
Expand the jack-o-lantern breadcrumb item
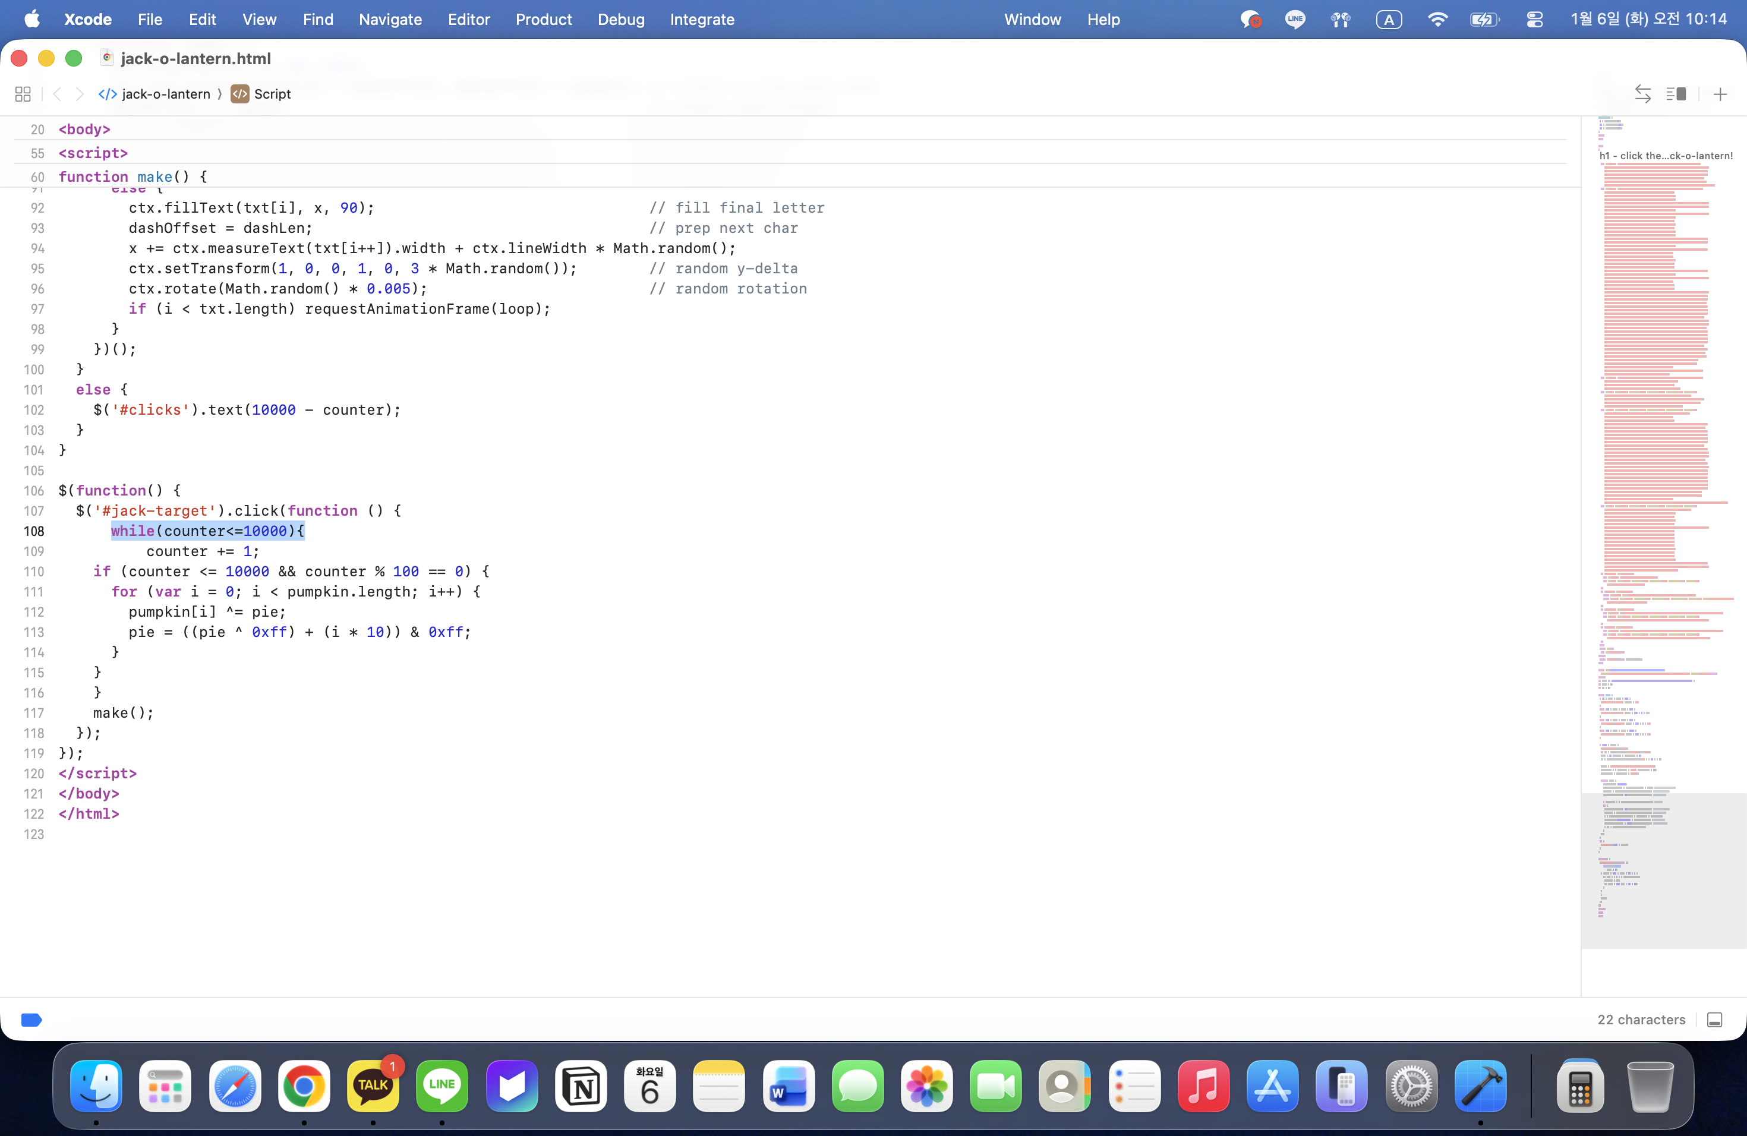click(165, 94)
